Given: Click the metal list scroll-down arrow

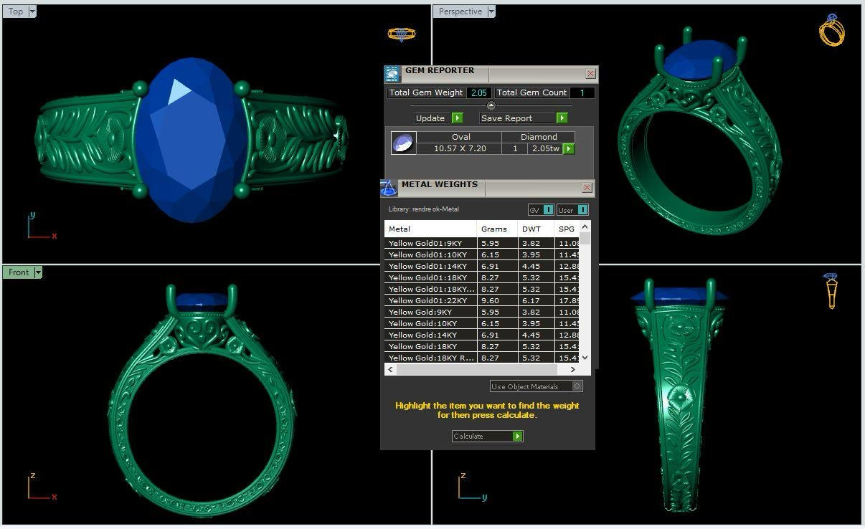Looking at the screenshot, I should (585, 357).
